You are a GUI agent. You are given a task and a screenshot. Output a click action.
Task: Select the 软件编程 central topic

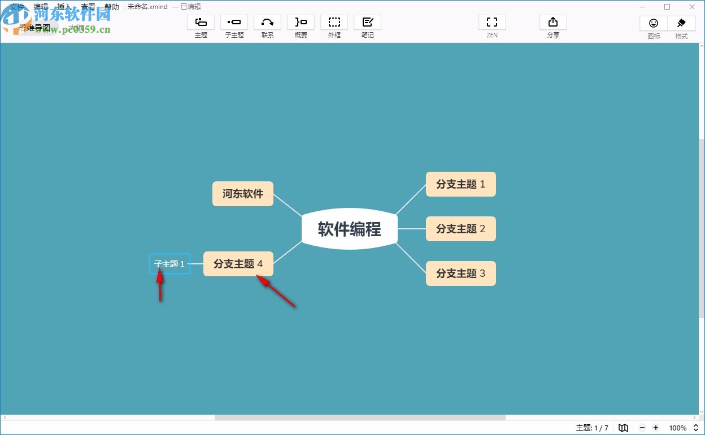coord(349,228)
